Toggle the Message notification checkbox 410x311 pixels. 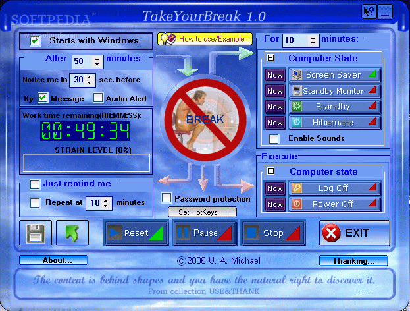tap(43, 98)
